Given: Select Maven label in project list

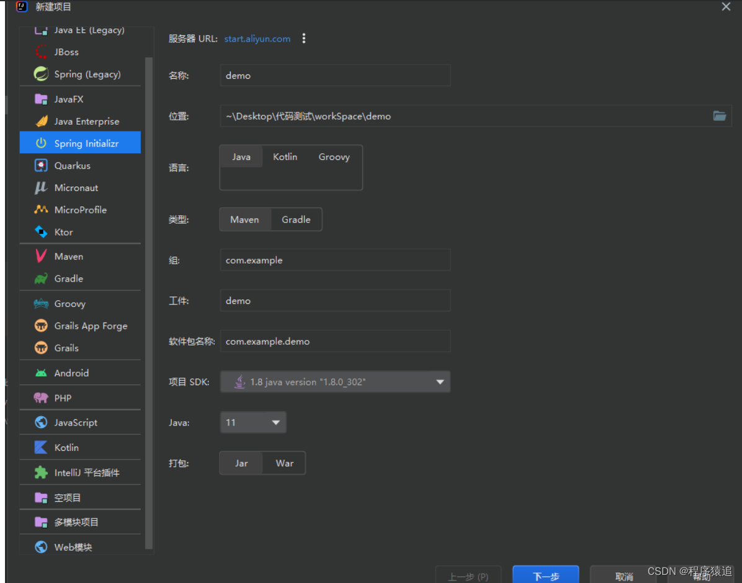Looking at the screenshot, I should [69, 257].
